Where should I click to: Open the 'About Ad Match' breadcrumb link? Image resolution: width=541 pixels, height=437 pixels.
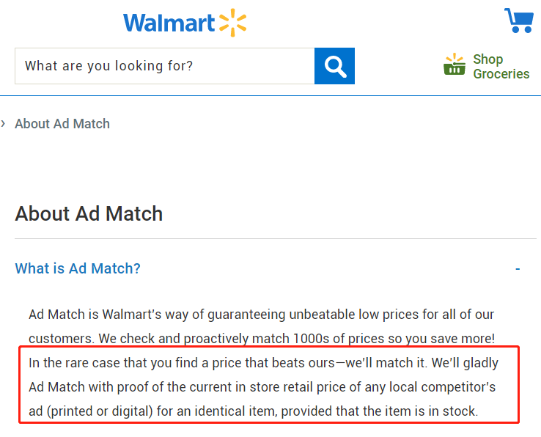[x=62, y=124]
